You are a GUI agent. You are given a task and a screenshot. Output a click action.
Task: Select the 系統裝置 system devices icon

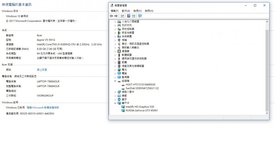119,36
